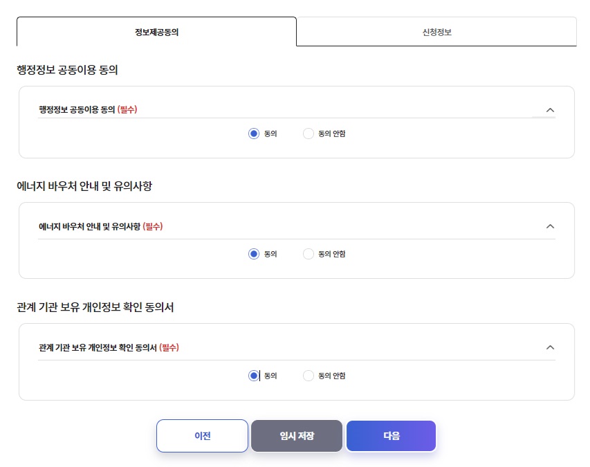
Task: Click the 에너지 바우처 안내 및 유의사항 (필수) panel title
Action: (x=100, y=226)
